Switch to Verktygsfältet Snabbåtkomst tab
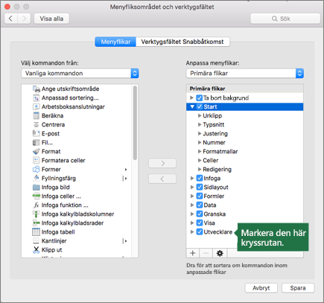 tap(182, 42)
